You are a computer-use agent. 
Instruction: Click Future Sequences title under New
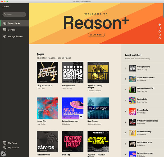(x=70, y=121)
